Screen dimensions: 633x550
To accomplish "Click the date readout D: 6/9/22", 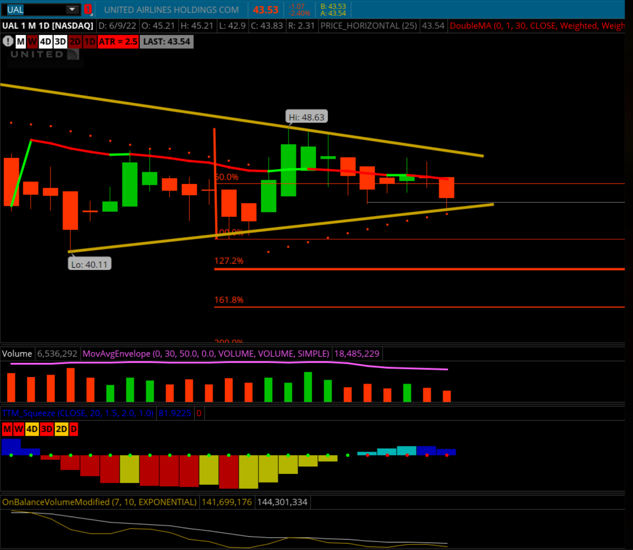I will tap(117, 26).
